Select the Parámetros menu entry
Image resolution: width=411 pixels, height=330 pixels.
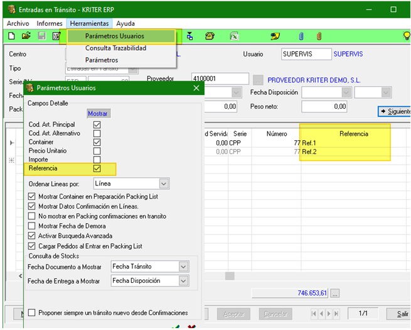pos(121,60)
